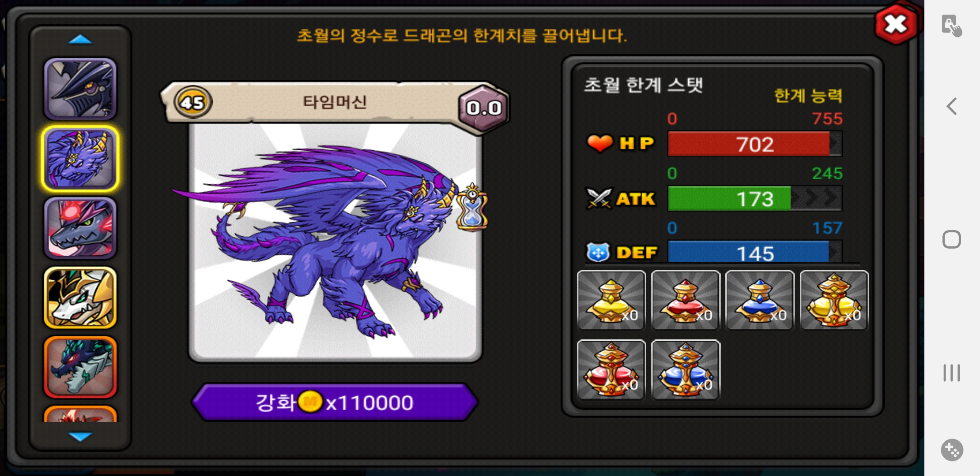The image size is (980, 476).
Task: Click the 강화 x110000 enhance button
Action: coord(335,402)
